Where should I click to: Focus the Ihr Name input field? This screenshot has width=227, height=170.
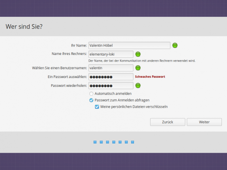click(129, 45)
